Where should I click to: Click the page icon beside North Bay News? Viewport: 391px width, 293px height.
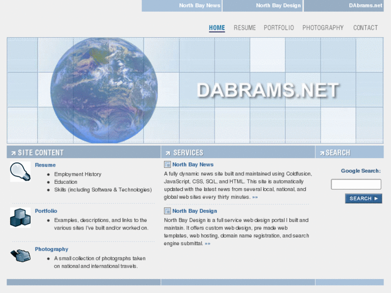[x=167, y=165]
